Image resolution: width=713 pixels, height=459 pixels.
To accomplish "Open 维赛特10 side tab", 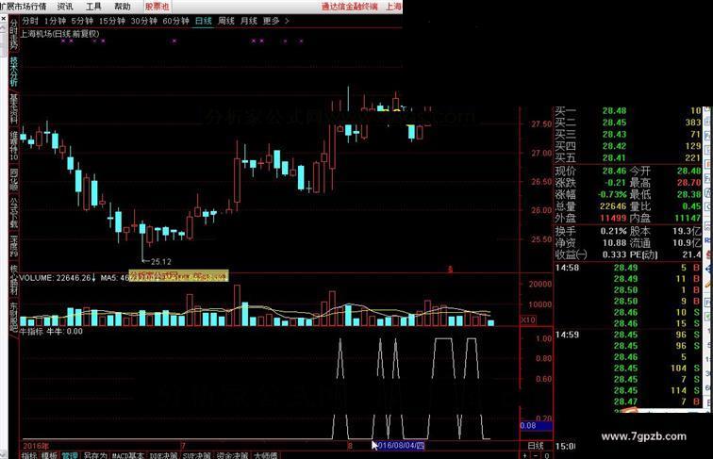I will [x=13, y=146].
